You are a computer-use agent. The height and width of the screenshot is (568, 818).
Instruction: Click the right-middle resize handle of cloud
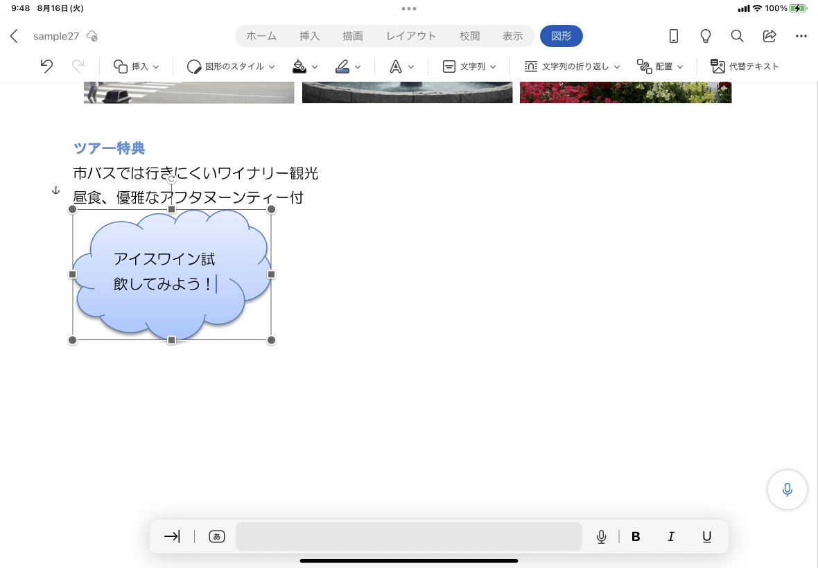271,274
